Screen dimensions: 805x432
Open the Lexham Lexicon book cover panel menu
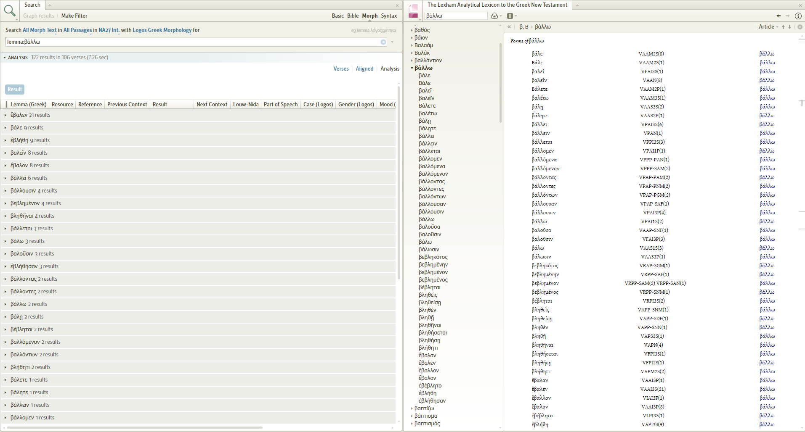click(414, 11)
